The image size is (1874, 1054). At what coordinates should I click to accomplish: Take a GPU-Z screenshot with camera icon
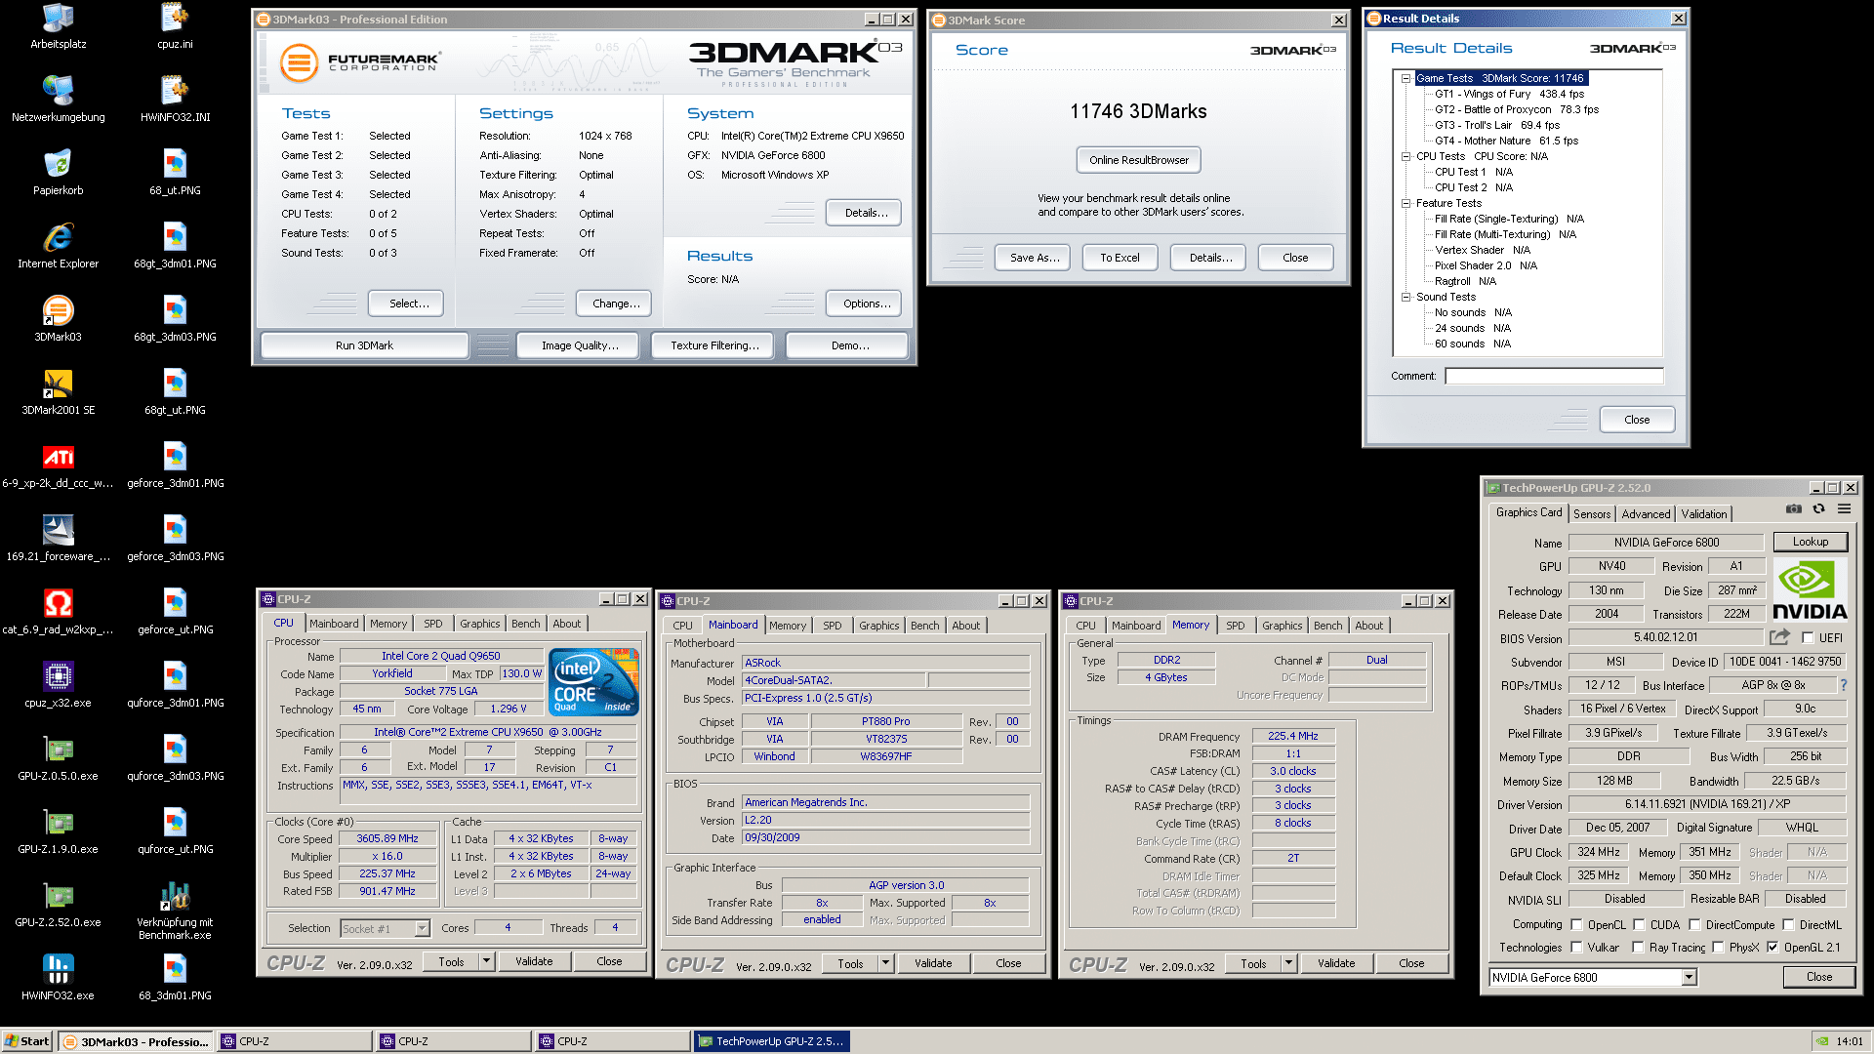click(x=1794, y=509)
